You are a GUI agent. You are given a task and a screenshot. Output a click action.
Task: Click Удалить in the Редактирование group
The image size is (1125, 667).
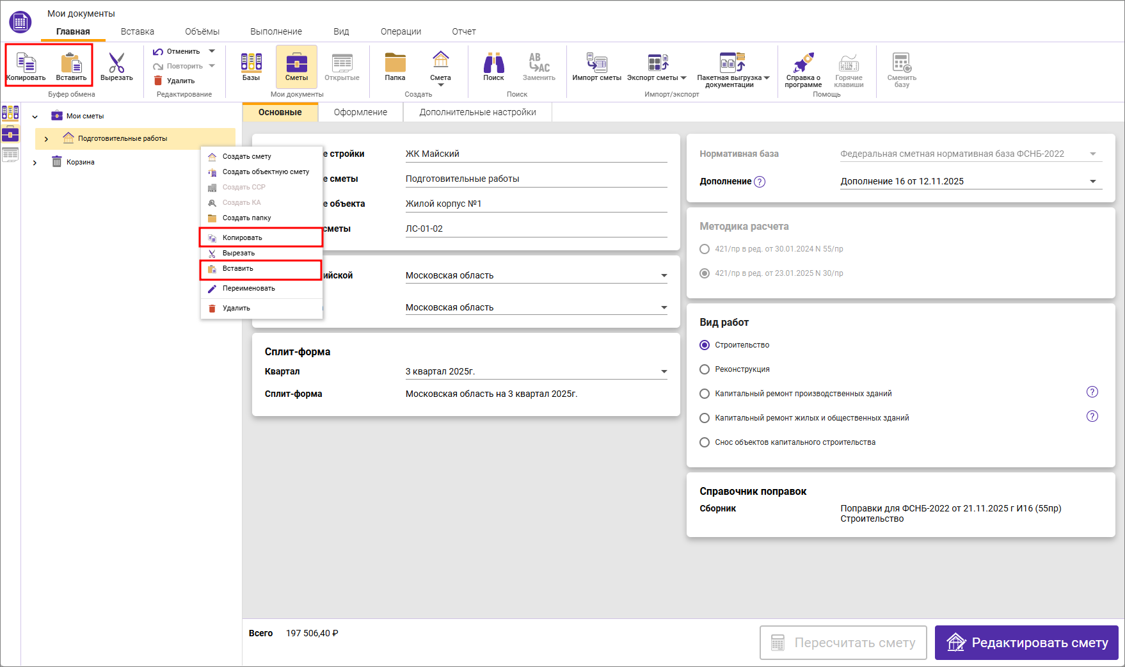[x=175, y=81]
